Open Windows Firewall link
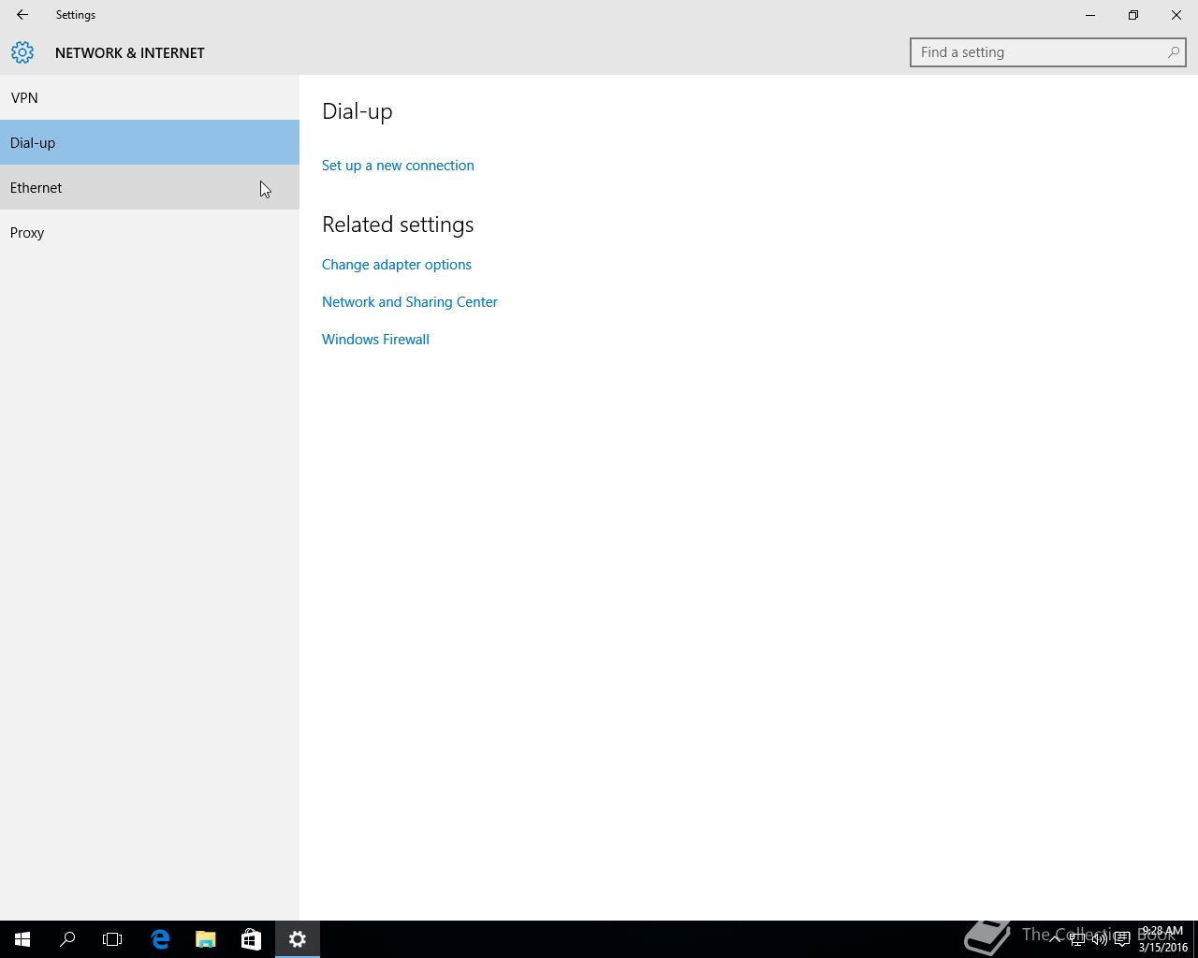Screen dimensions: 1198x958 [x=375, y=340]
